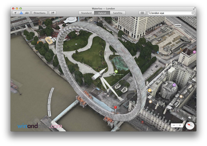Click the current location arrow button

point(15,13)
